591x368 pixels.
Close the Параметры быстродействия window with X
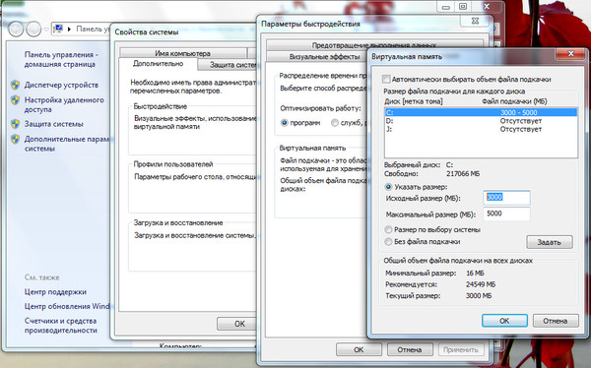476,21
